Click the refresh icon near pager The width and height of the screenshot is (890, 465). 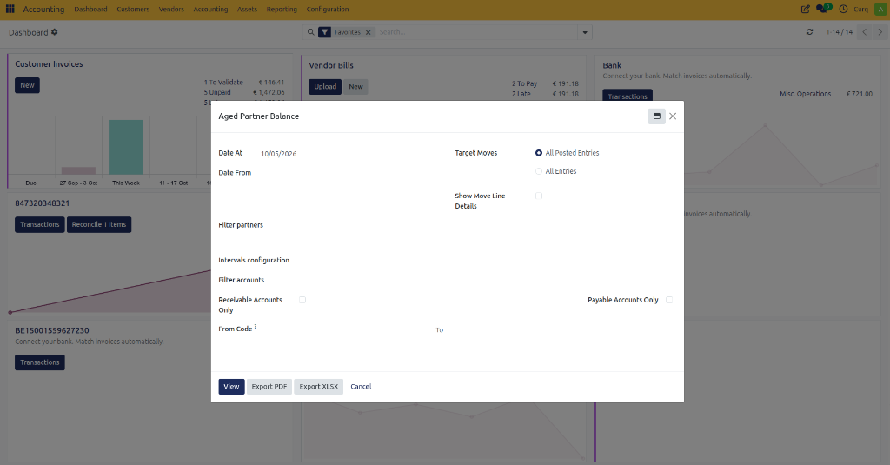(809, 32)
